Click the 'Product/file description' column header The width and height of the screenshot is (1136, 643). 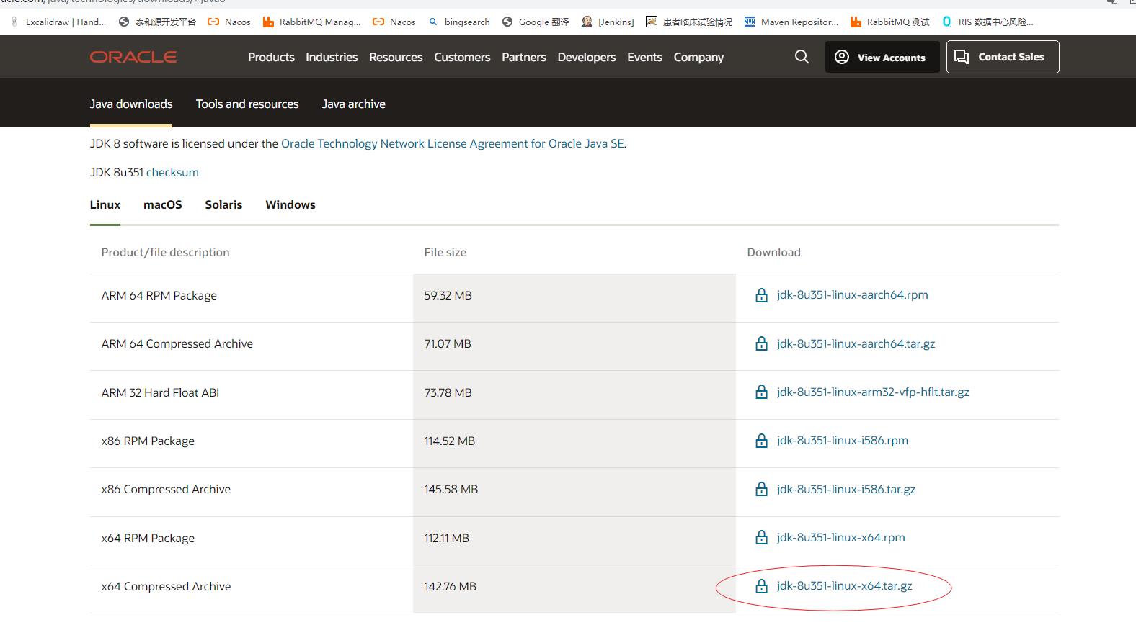coord(165,252)
